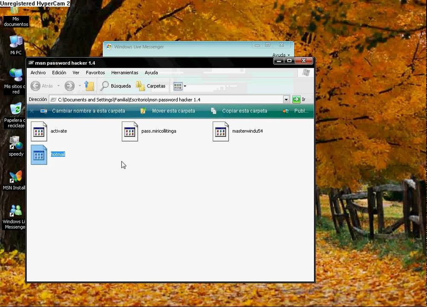Open the Ver menu
The image size is (427, 307).
[76, 73]
